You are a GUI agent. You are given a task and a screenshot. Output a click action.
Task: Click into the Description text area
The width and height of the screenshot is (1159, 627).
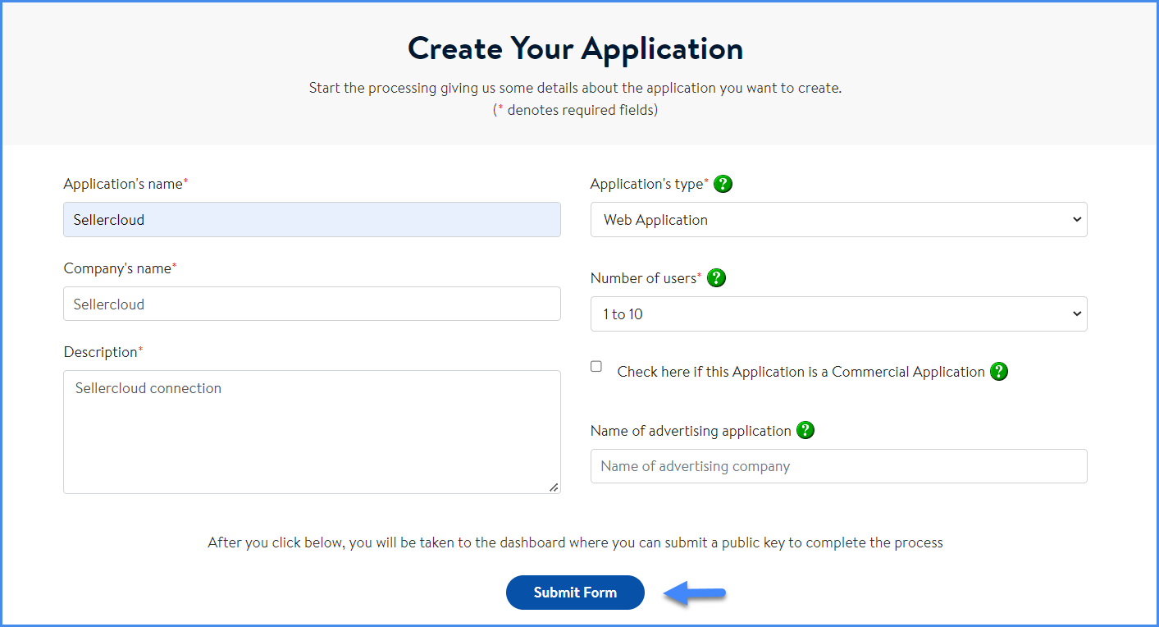click(x=312, y=432)
